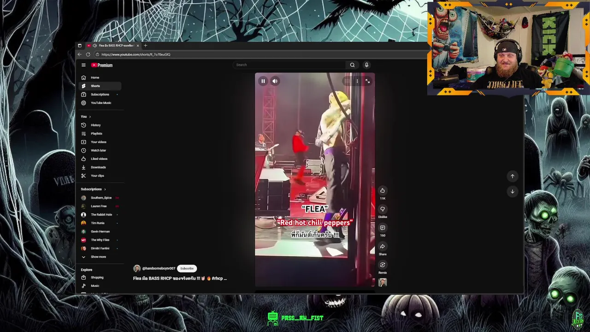Screen dimensions: 590x332
Task: Open a new browser tab
Action: (145, 46)
